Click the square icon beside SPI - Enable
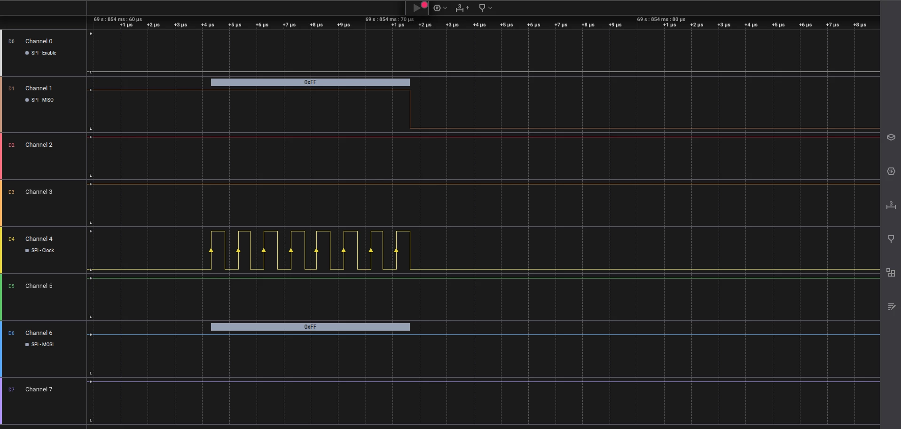 point(27,53)
